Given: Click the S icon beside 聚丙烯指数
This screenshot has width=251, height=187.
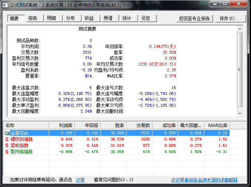Looking at the screenshot, I should click(7, 152).
